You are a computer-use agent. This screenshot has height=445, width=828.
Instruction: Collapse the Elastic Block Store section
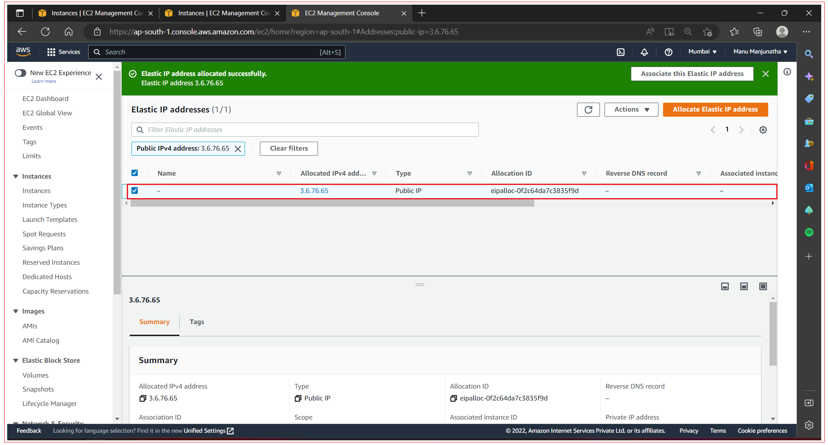click(16, 361)
